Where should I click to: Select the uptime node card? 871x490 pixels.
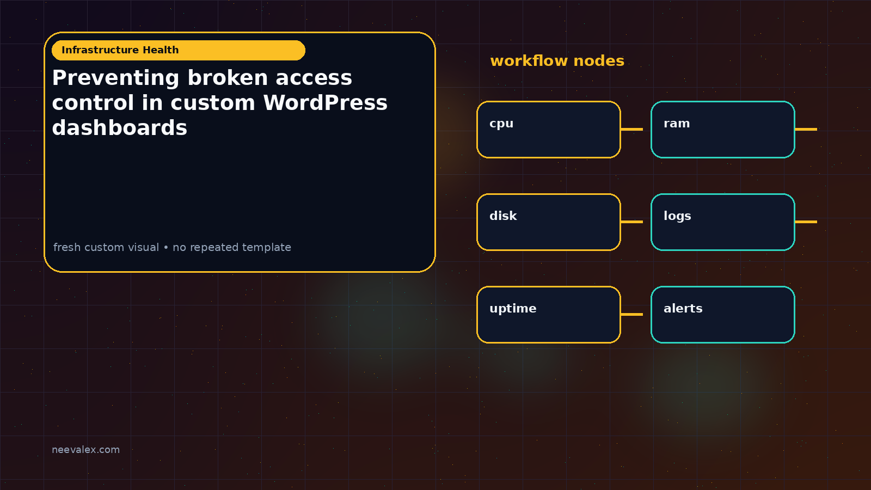click(x=549, y=315)
